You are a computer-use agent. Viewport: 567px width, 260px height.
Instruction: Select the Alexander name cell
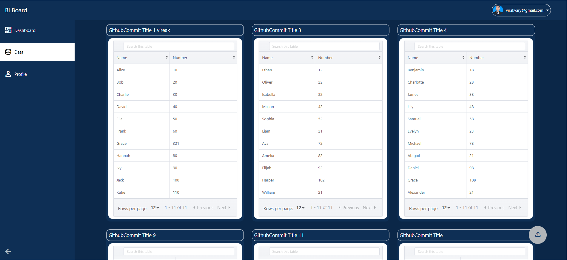pyautogui.click(x=435, y=192)
